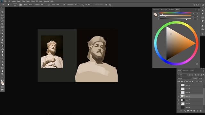Open Color panel flyout menu
Screen dimensions: 205x115
click(x=199, y=10)
